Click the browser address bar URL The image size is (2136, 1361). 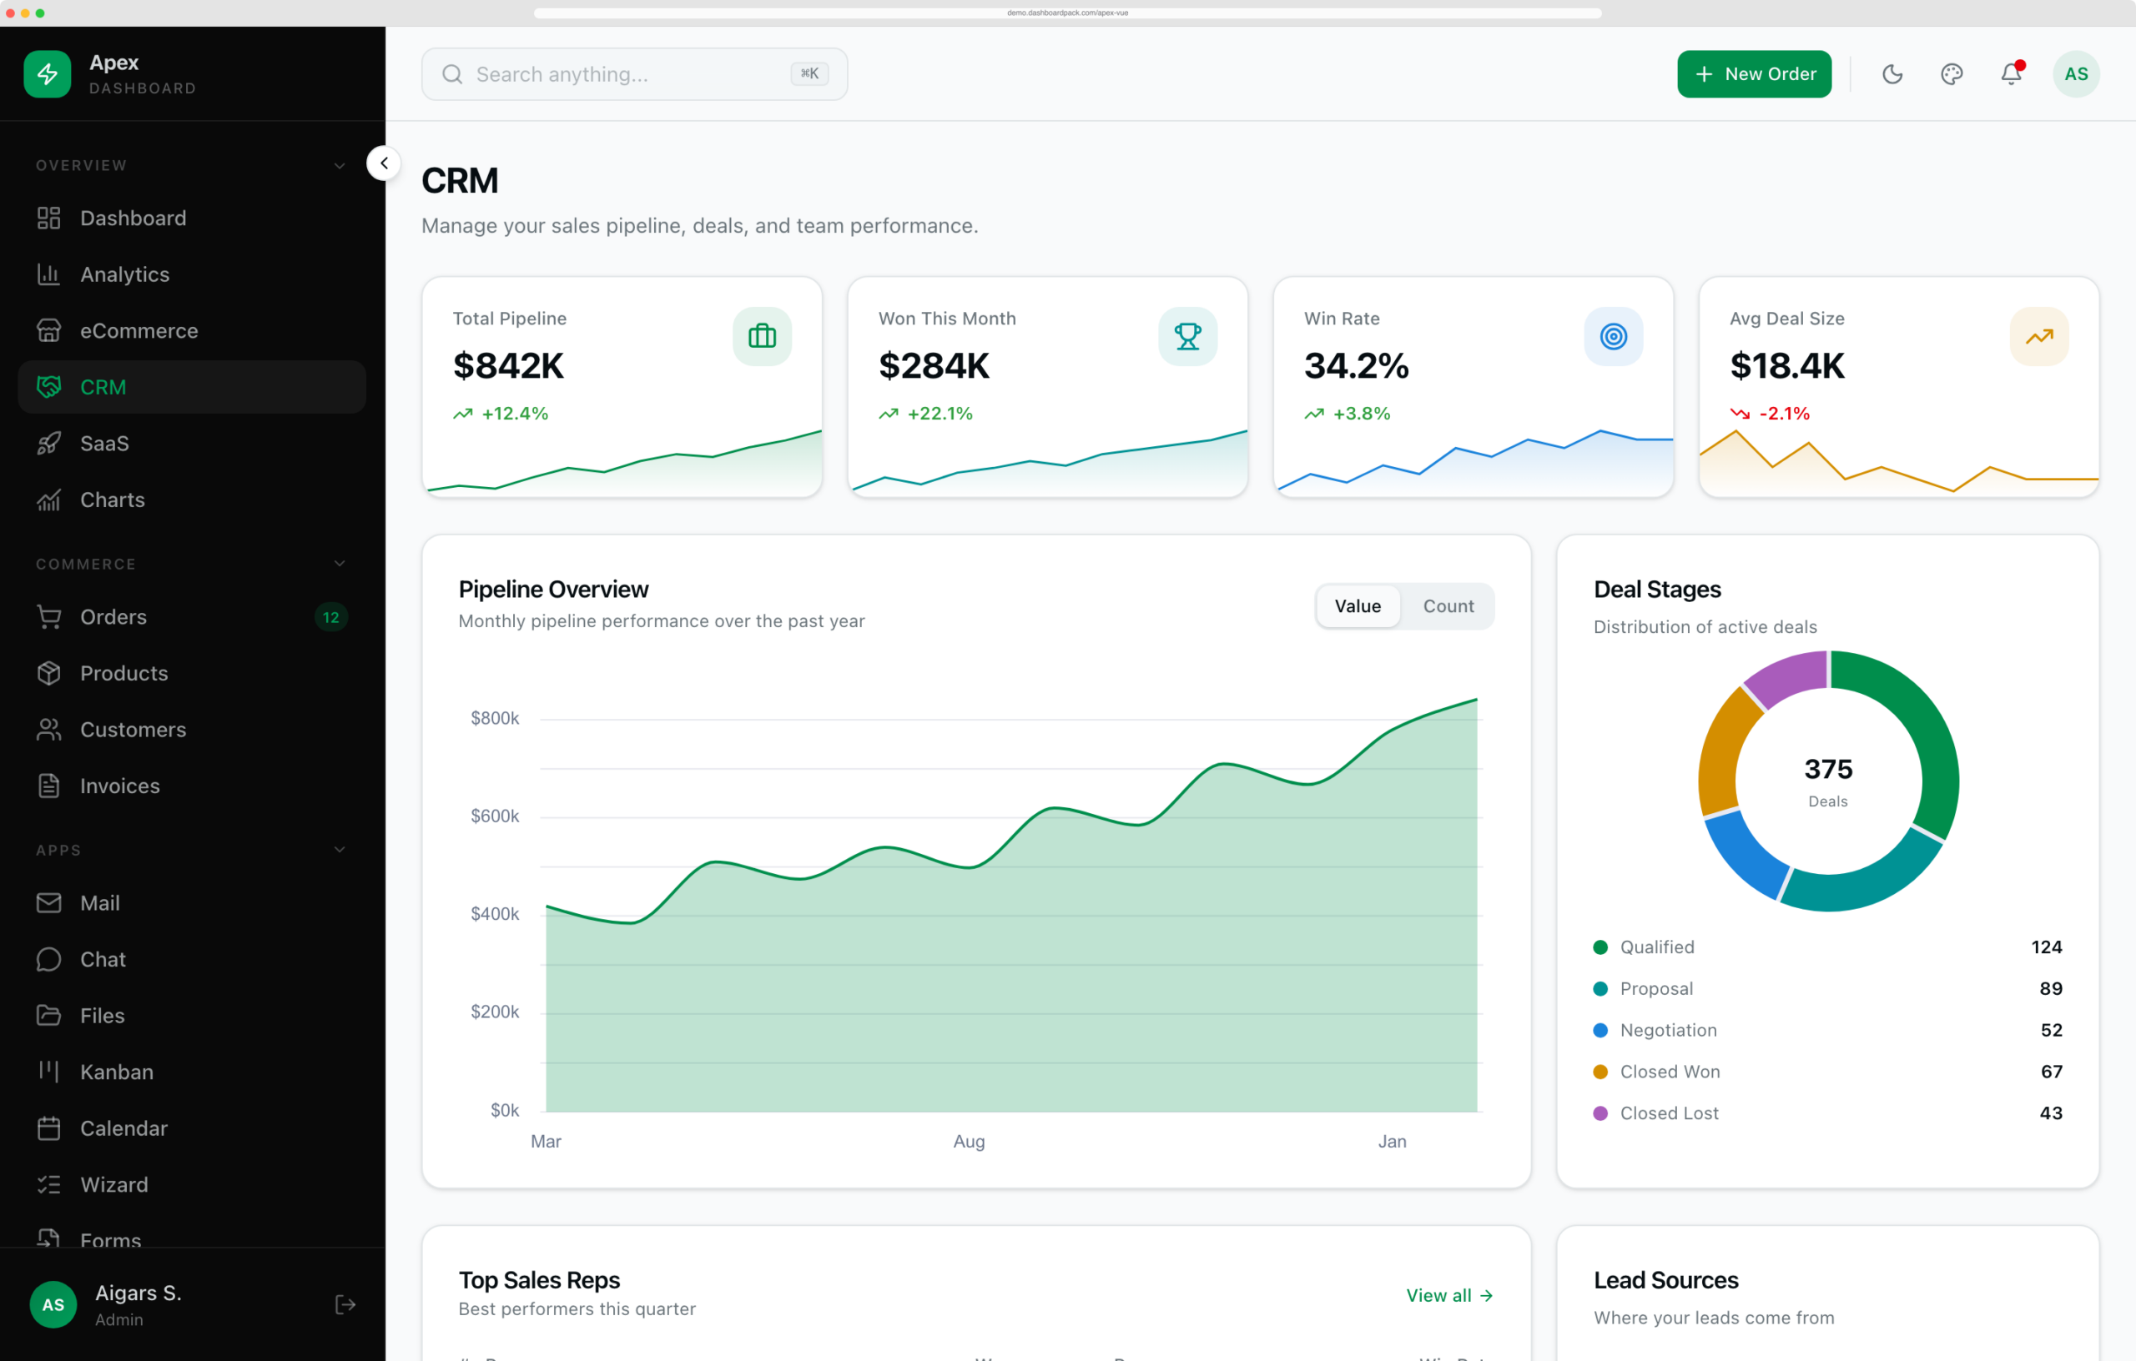1067,13
